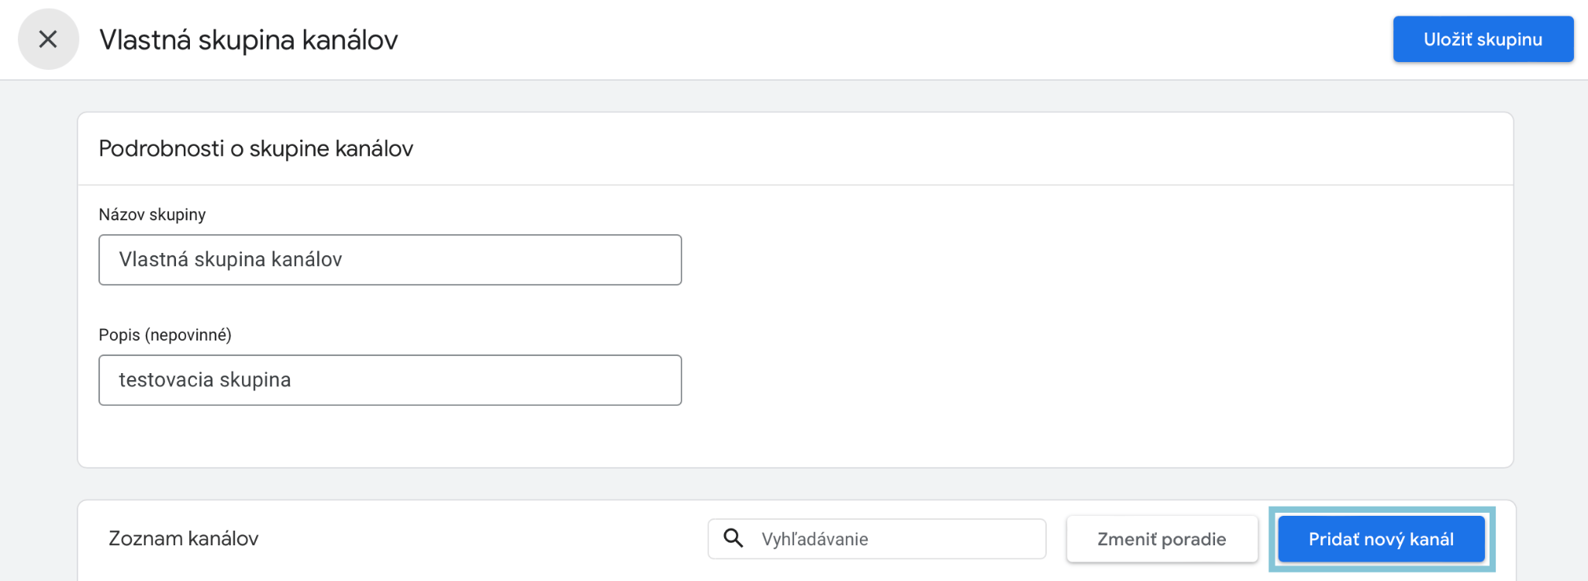Click the page title Vlastná skupina kanálov
The image size is (1588, 581).
point(248,40)
